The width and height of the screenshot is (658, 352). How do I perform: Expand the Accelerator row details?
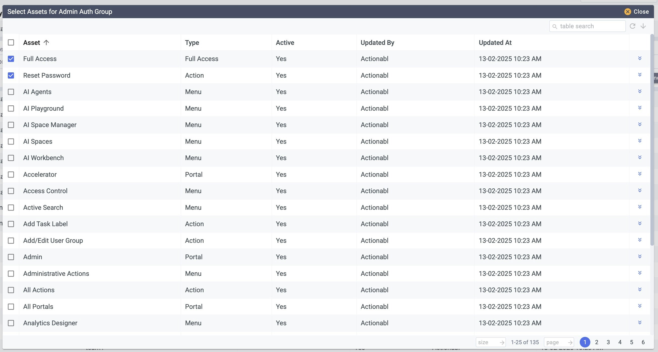click(640, 174)
